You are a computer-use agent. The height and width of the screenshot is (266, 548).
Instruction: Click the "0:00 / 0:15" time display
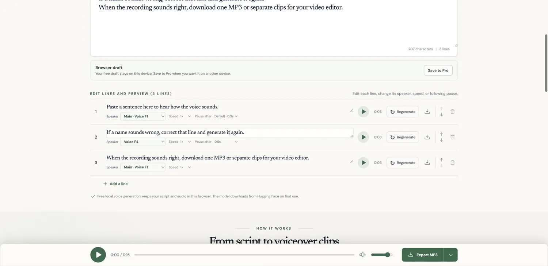pos(120,255)
